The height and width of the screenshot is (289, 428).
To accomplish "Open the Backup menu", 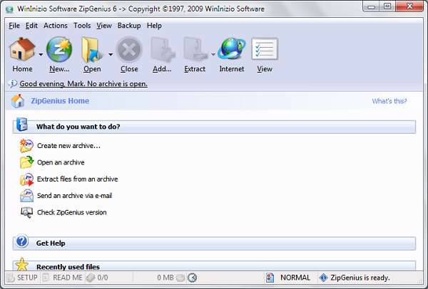I will 129,26.
